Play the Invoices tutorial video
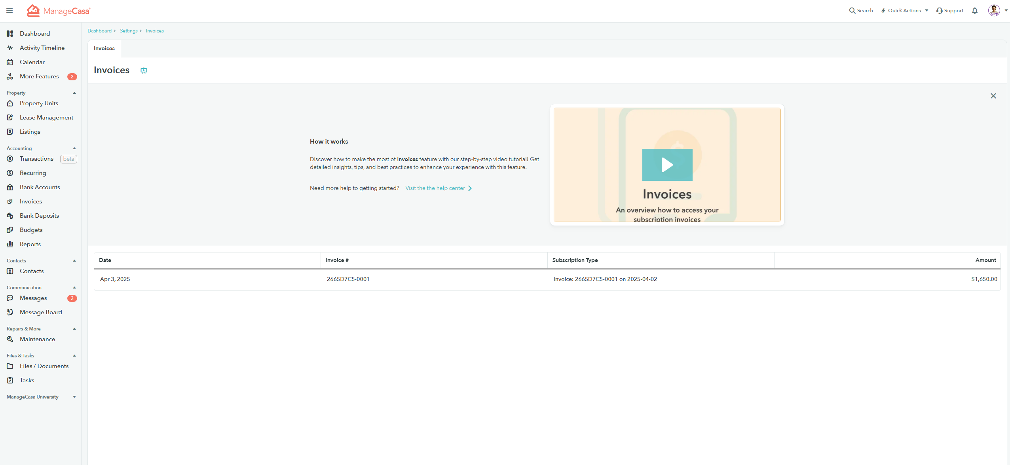This screenshot has width=1010, height=465. [x=667, y=165]
